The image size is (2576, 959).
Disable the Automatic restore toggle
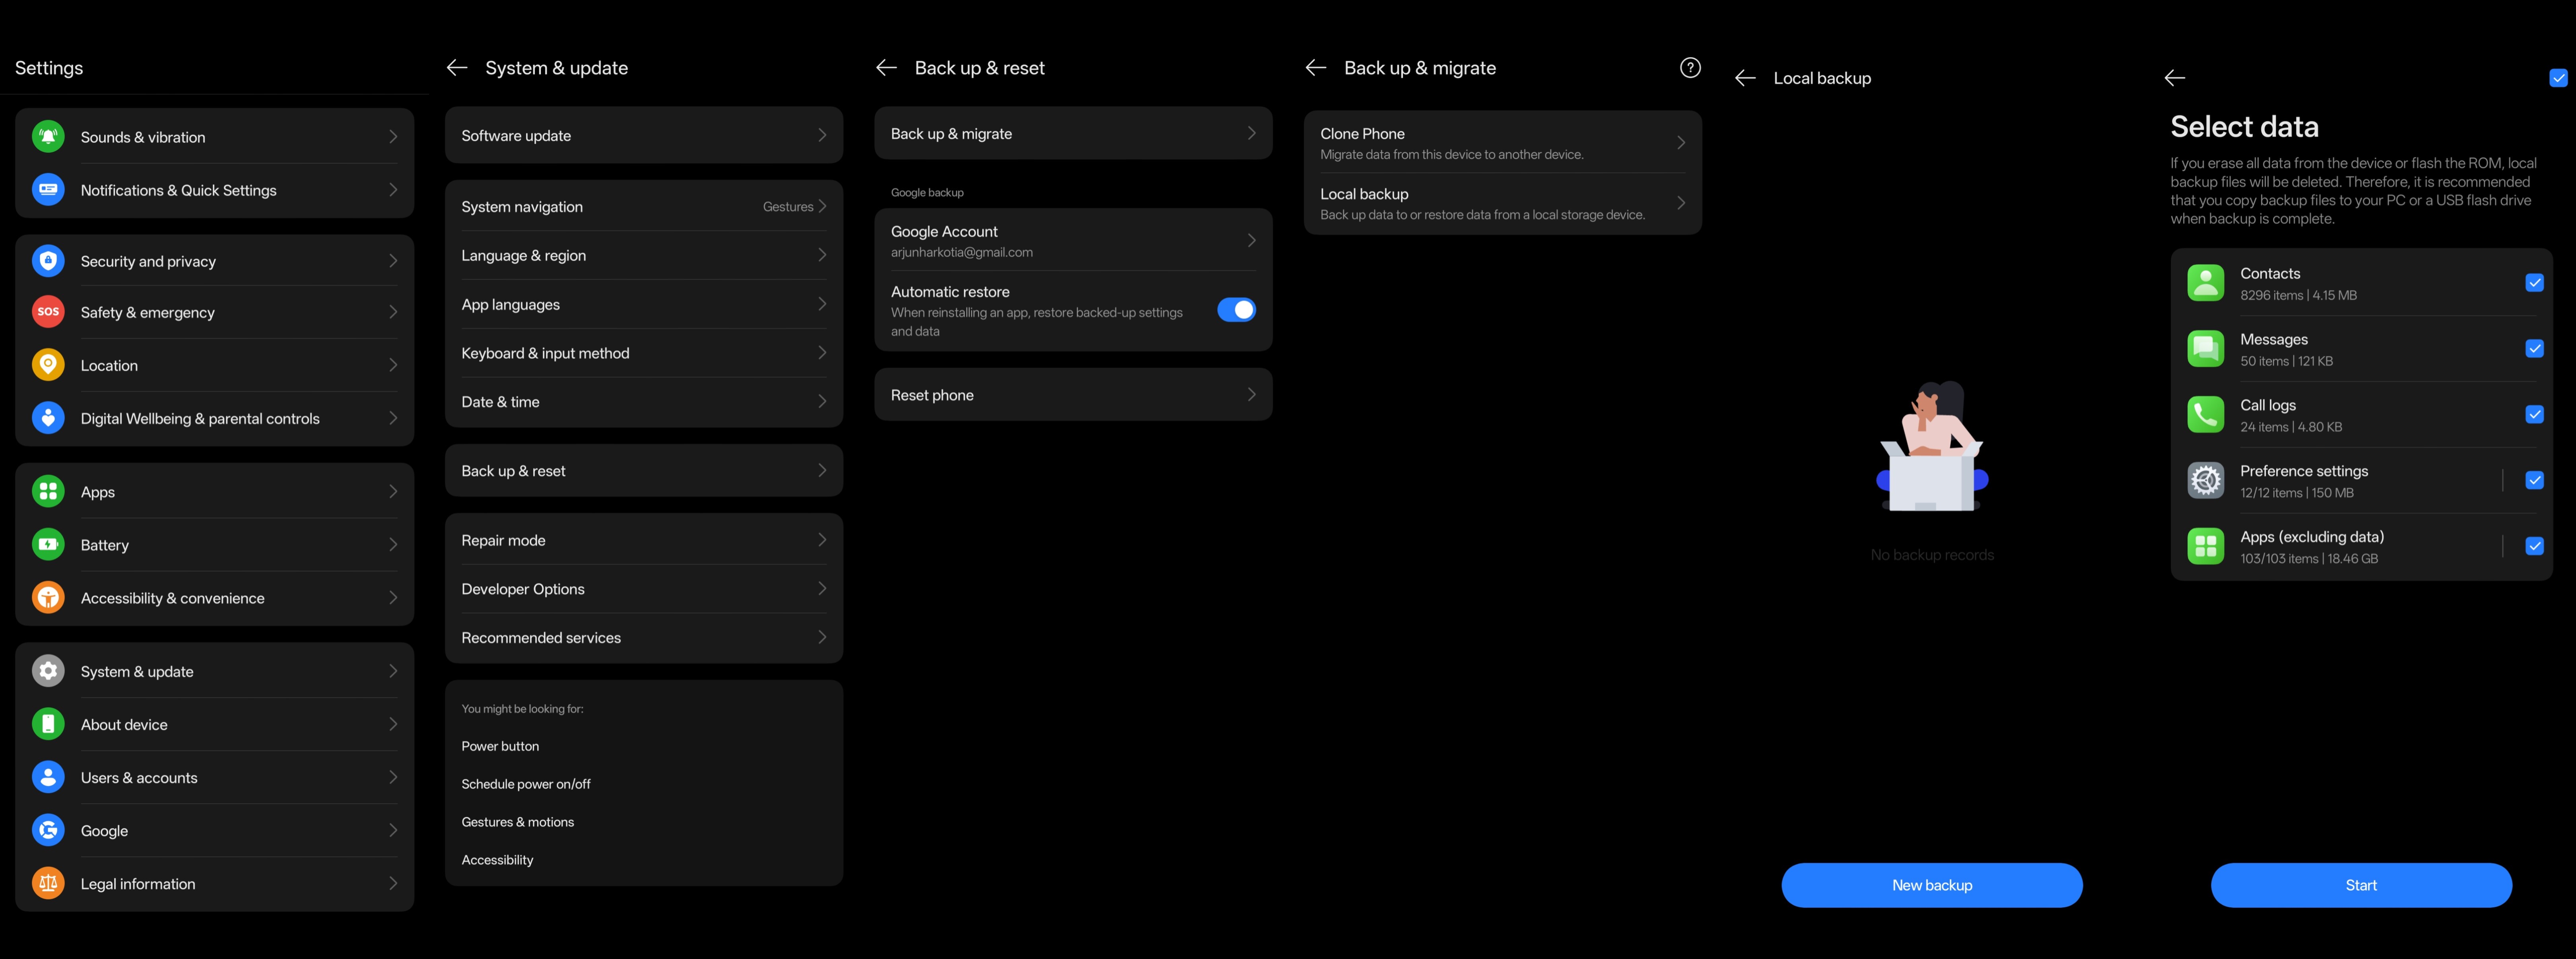pos(1237,310)
